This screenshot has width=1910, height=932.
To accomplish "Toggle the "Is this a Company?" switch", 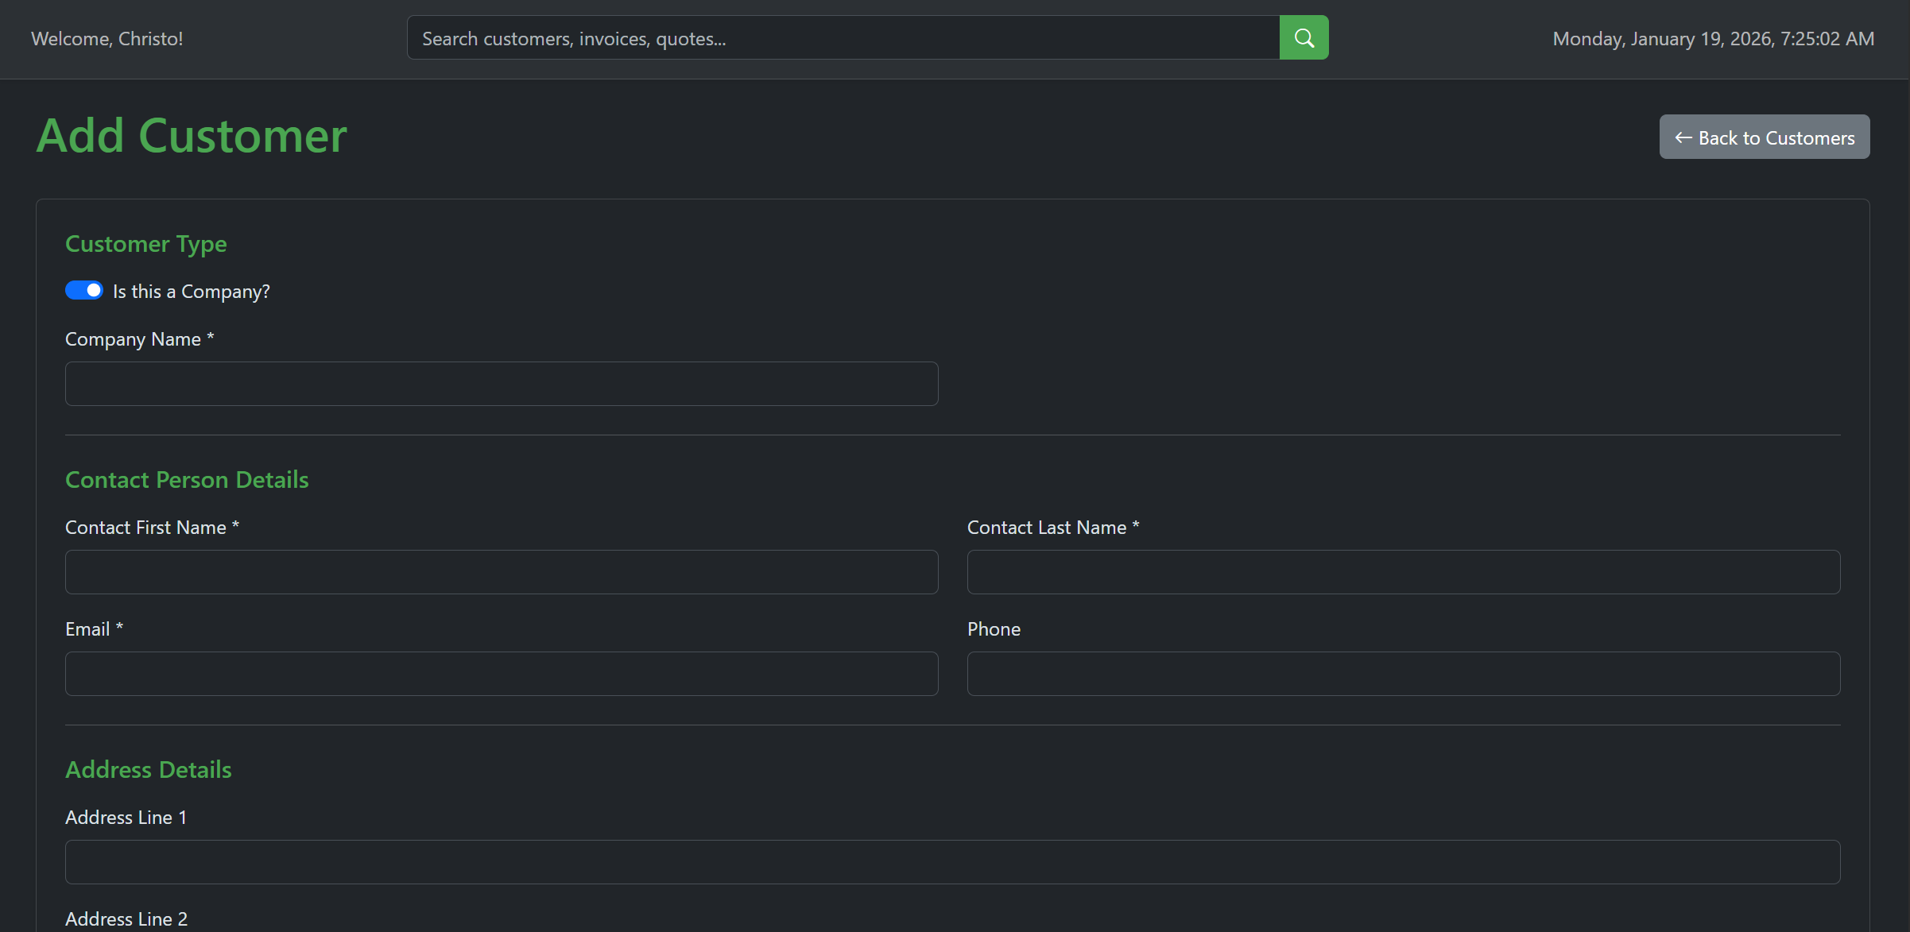I will coord(84,291).
